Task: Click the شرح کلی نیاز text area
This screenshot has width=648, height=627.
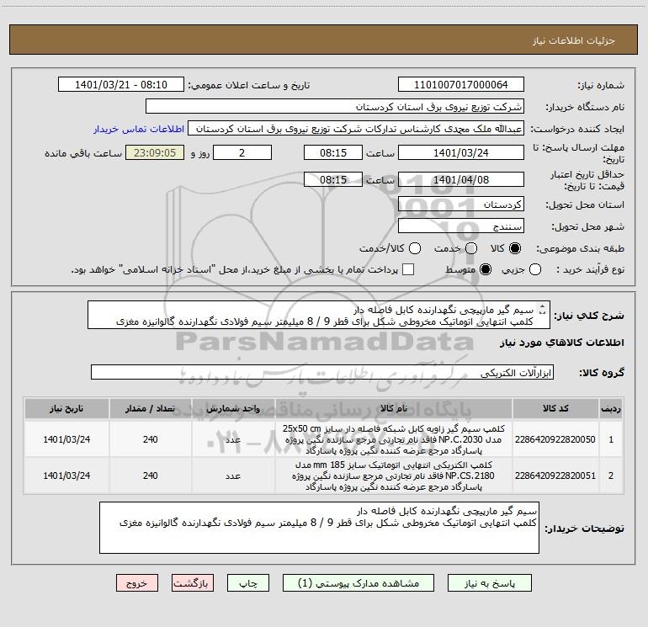Action: tap(319, 315)
